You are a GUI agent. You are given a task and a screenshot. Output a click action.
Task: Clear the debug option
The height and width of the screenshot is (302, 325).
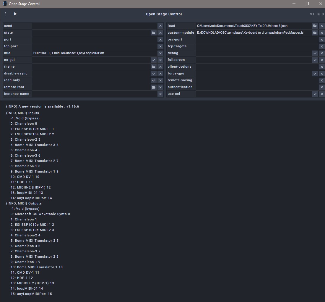click(x=321, y=53)
